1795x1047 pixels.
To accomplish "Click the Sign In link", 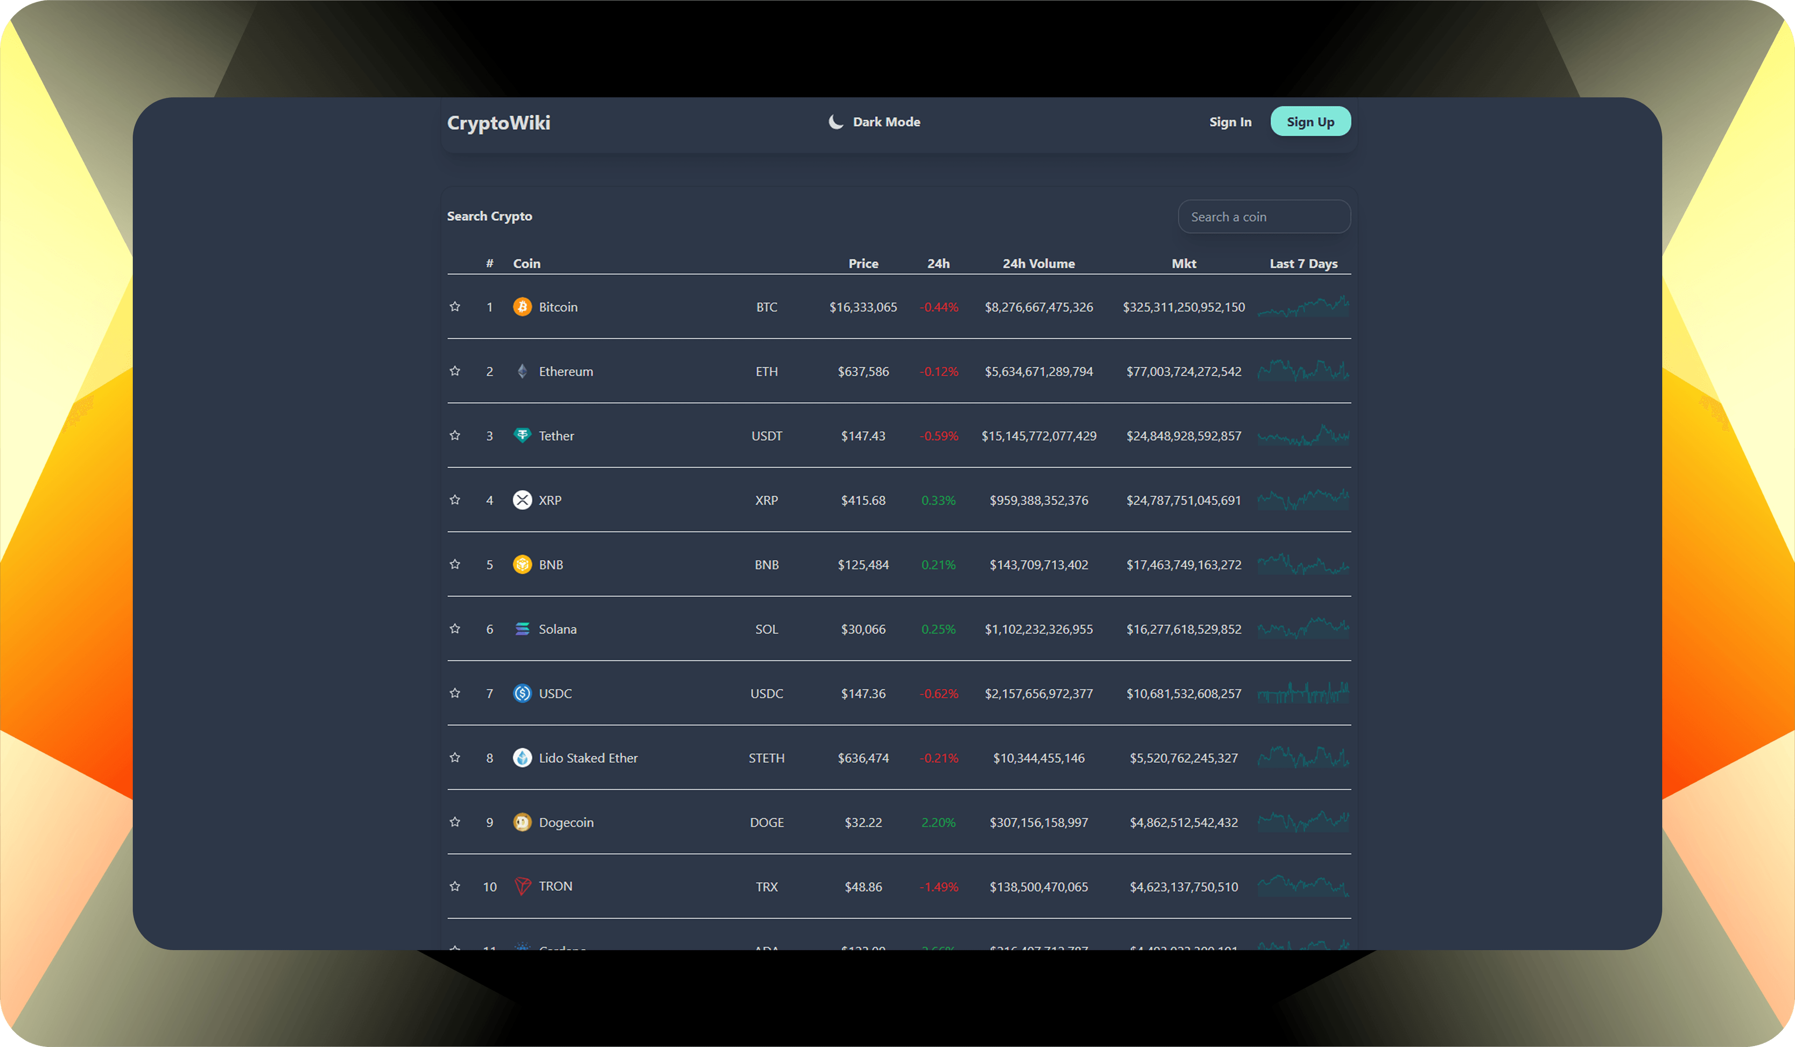I will (x=1230, y=121).
